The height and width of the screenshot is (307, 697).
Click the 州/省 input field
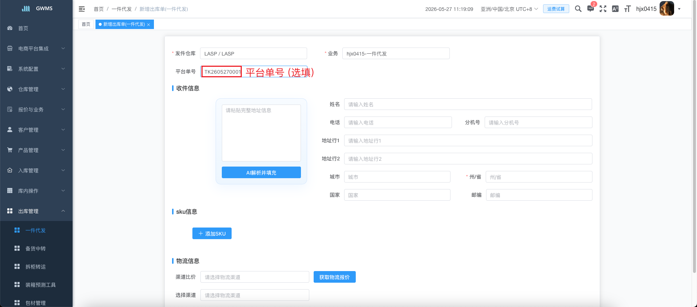pyautogui.click(x=539, y=177)
